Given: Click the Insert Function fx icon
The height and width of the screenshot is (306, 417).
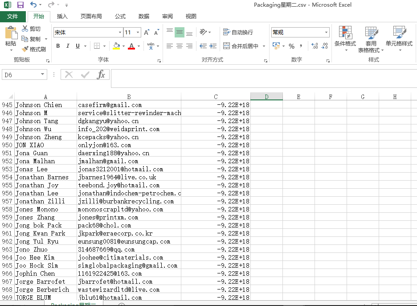Looking at the screenshot, I should pos(101,74).
